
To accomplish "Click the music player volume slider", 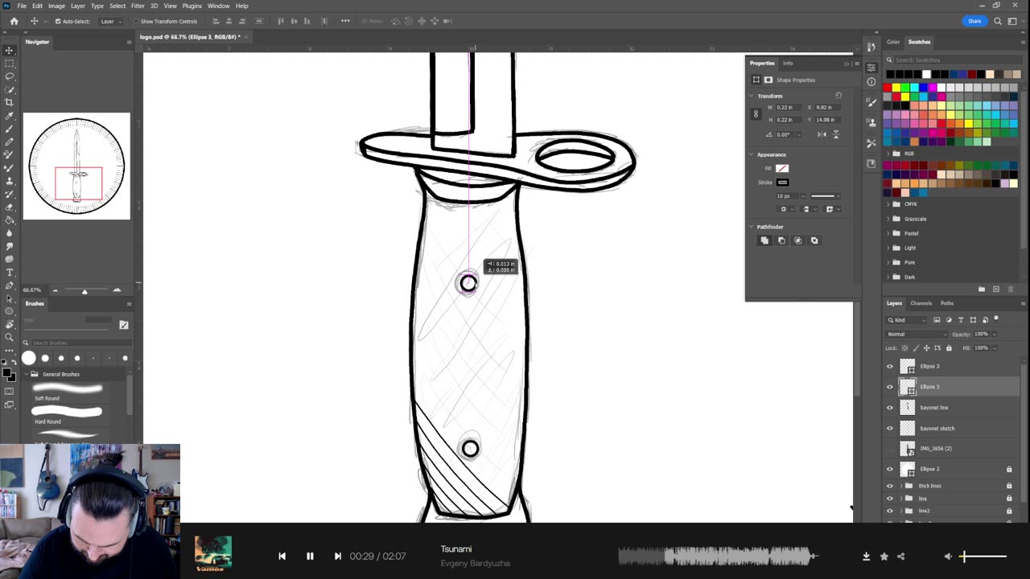I will coord(983,556).
